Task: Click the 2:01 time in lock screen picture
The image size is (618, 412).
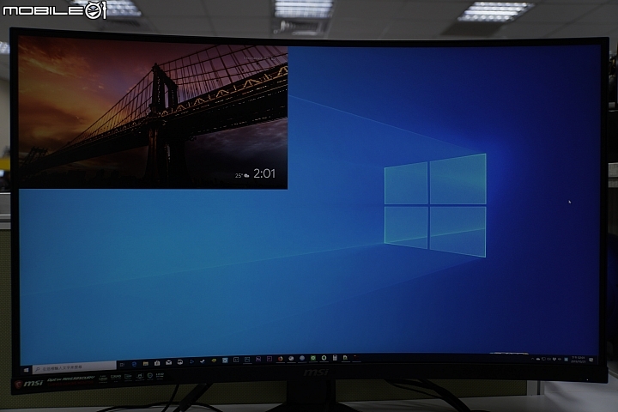Action: (x=264, y=173)
